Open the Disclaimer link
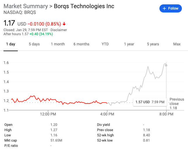 pos(59,30)
